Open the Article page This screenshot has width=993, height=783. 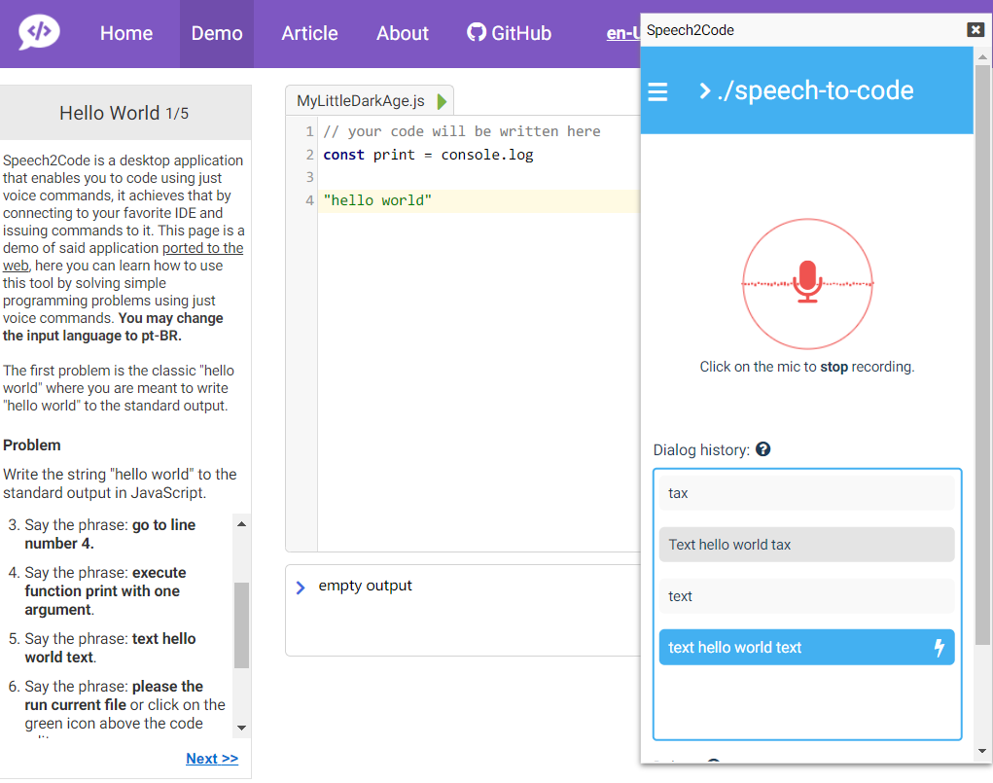click(x=309, y=33)
